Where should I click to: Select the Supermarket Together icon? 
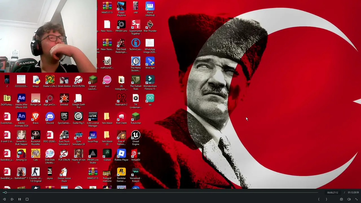coord(136,27)
